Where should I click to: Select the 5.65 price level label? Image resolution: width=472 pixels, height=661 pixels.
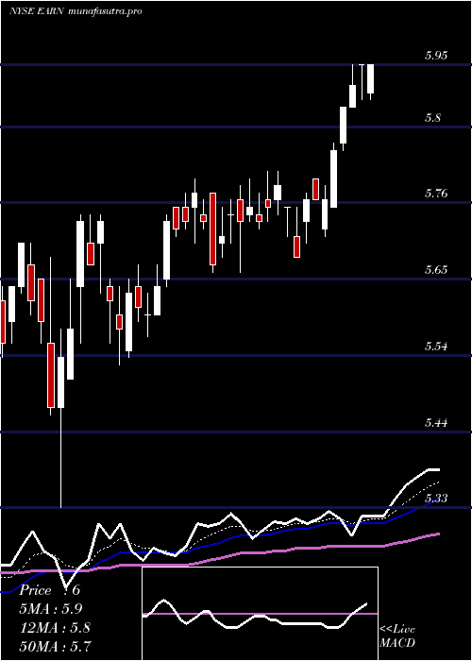(x=436, y=270)
